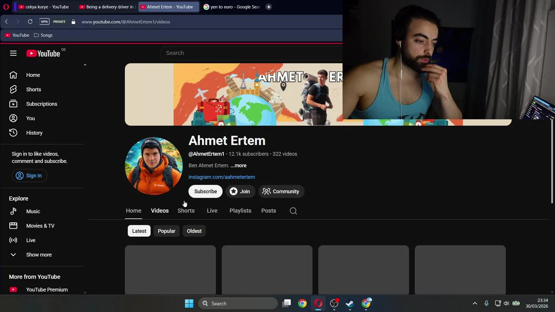
Task: Click the Join membership button
Action: [x=240, y=192]
